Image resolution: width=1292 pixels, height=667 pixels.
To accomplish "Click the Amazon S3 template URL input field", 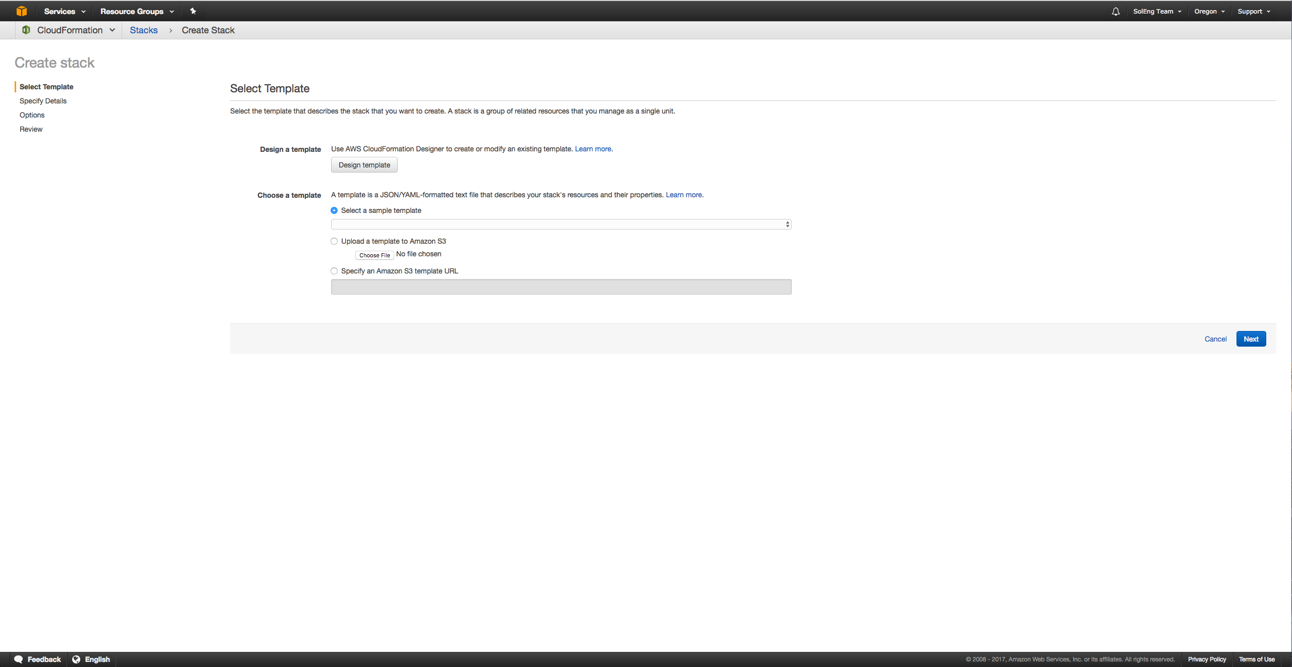I will coord(560,287).
